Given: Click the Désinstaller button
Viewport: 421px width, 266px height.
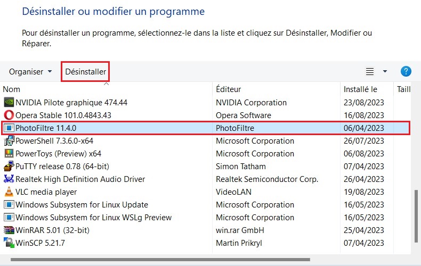Looking at the screenshot, I should coord(85,72).
